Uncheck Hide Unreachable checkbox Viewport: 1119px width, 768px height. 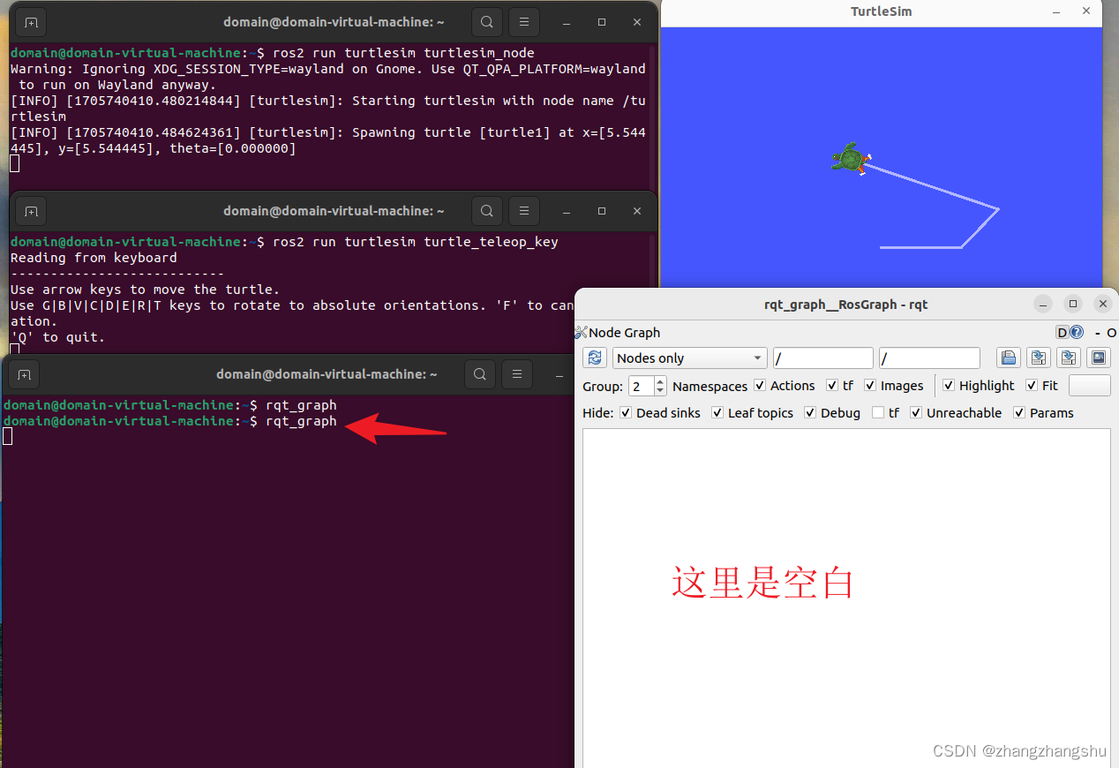point(916,413)
